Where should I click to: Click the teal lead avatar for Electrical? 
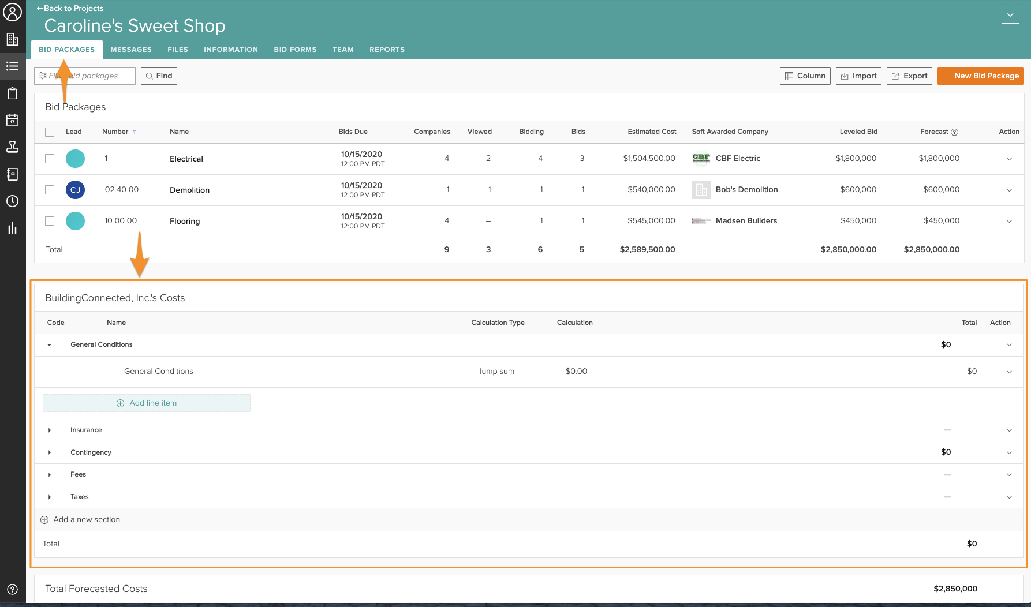(x=75, y=159)
